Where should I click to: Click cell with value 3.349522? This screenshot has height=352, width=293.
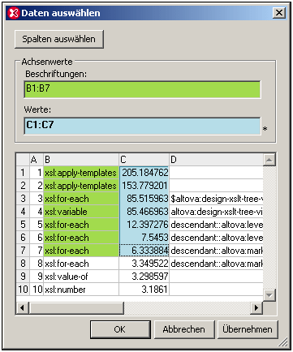click(144, 264)
